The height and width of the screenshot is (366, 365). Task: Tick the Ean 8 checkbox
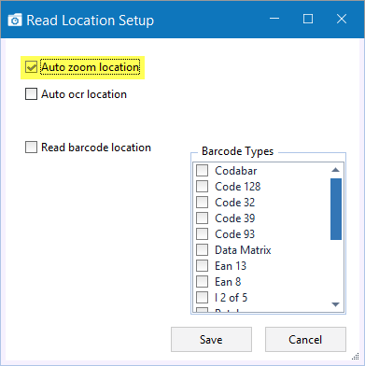tap(202, 282)
